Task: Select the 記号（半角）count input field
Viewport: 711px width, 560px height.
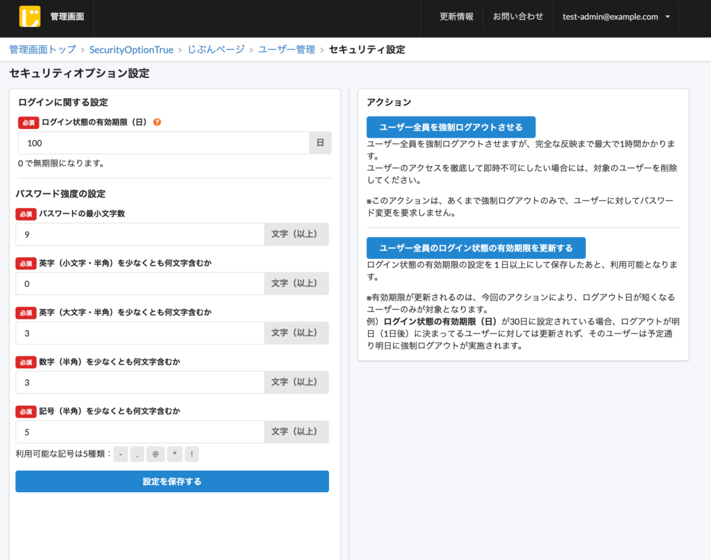Action: click(140, 432)
